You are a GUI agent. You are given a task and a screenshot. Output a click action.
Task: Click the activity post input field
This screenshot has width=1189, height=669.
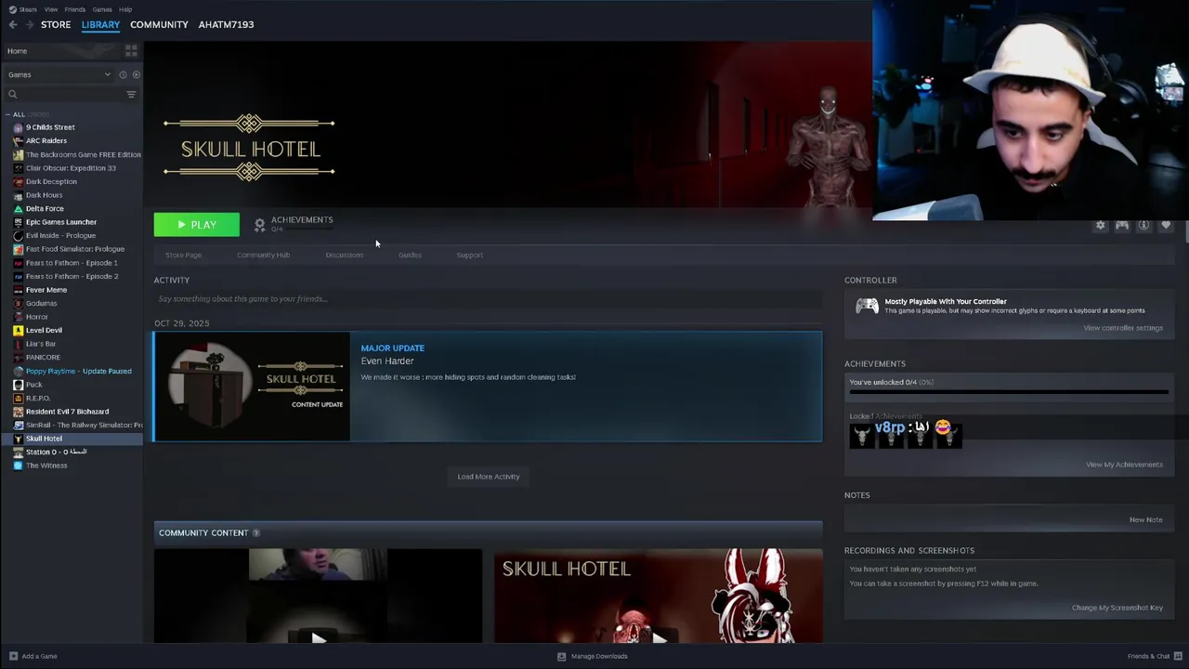[x=488, y=299]
